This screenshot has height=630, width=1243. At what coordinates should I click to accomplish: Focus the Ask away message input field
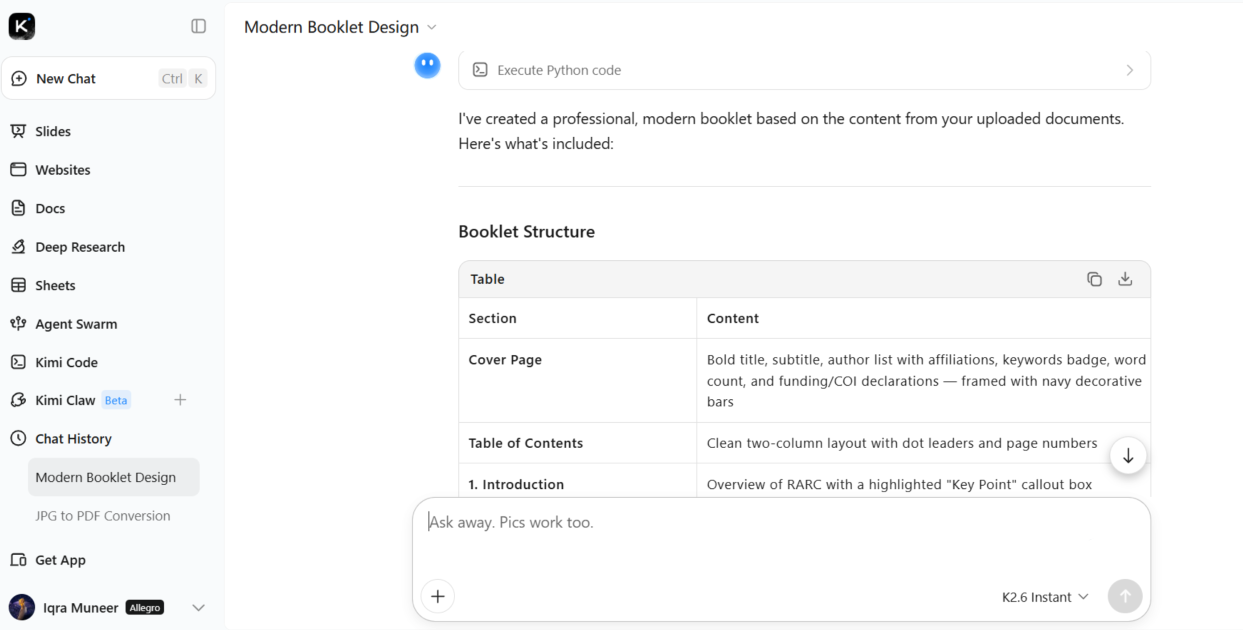(781, 535)
